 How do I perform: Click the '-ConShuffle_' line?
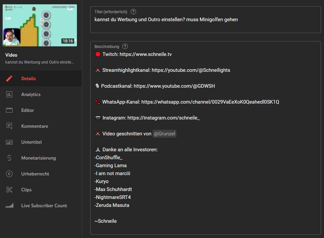click(x=108, y=158)
